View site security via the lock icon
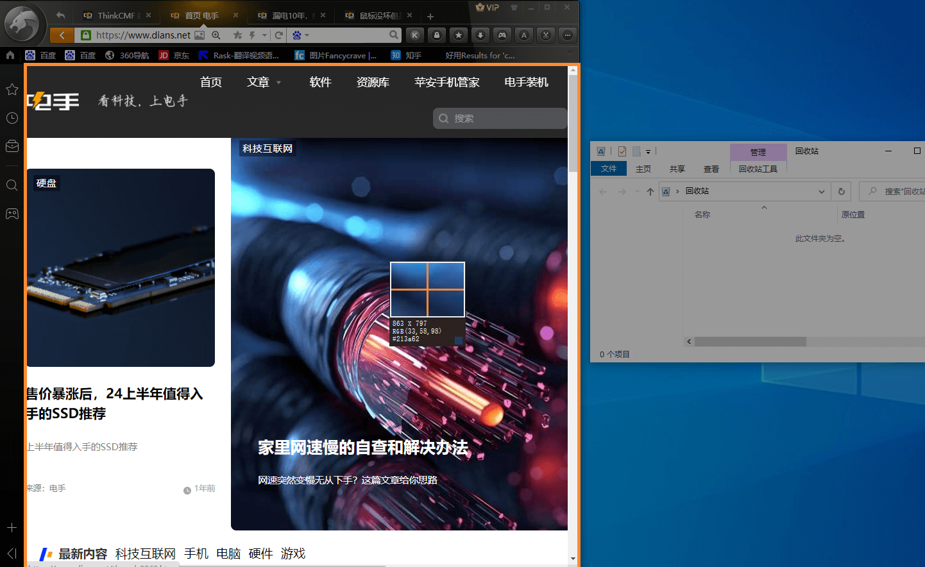The width and height of the screenshot is (925, 567). click(436, 35)
